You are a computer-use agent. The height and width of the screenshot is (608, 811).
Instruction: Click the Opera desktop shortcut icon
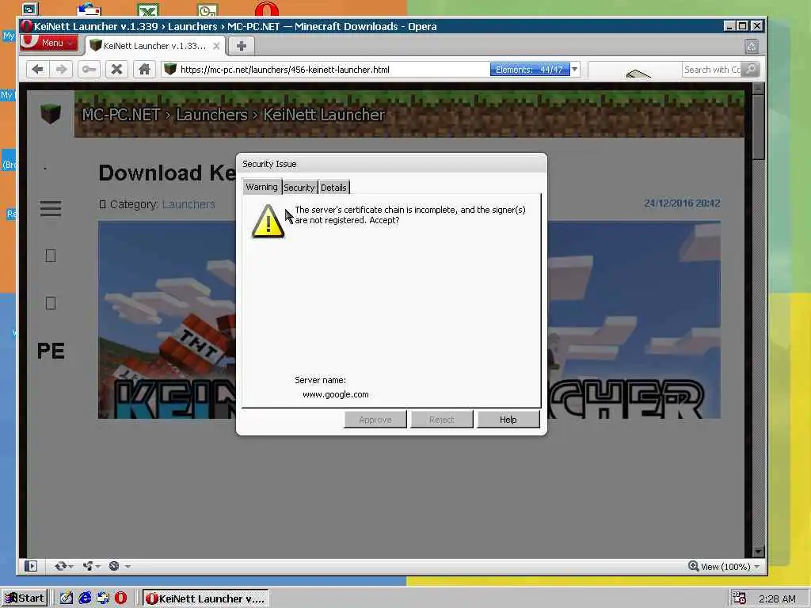coord(267,8)
